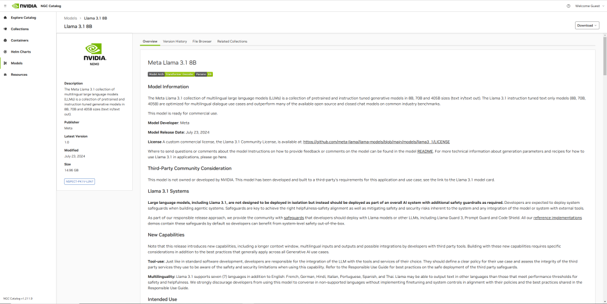Toggle the hamburger menu in the header
This screenshot has width=607, height=304.
[x=4, y=5]
